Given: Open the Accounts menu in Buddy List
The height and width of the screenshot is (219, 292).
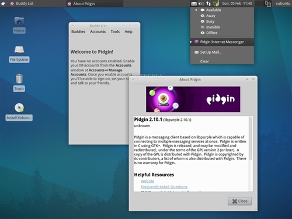Looking at the screenshot, I should pyautogui.click(x=98, y=32).
